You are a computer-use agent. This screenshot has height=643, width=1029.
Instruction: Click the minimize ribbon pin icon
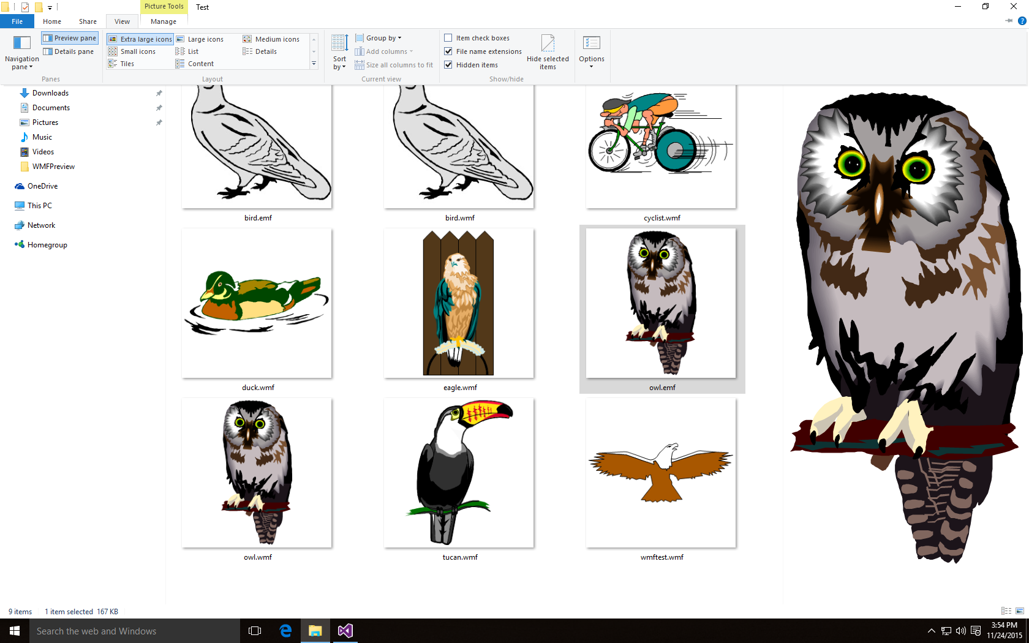pyautogui.click(x=1009, y=21)
